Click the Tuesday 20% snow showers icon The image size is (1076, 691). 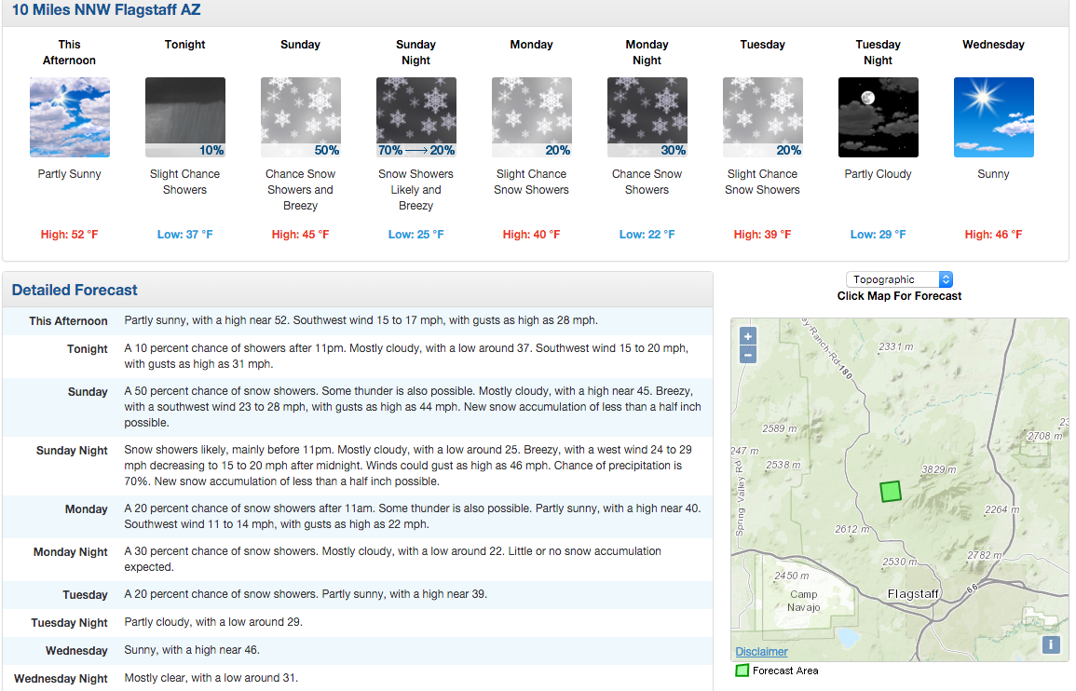pos(762,117)
